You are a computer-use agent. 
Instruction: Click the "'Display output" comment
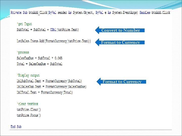28,75
